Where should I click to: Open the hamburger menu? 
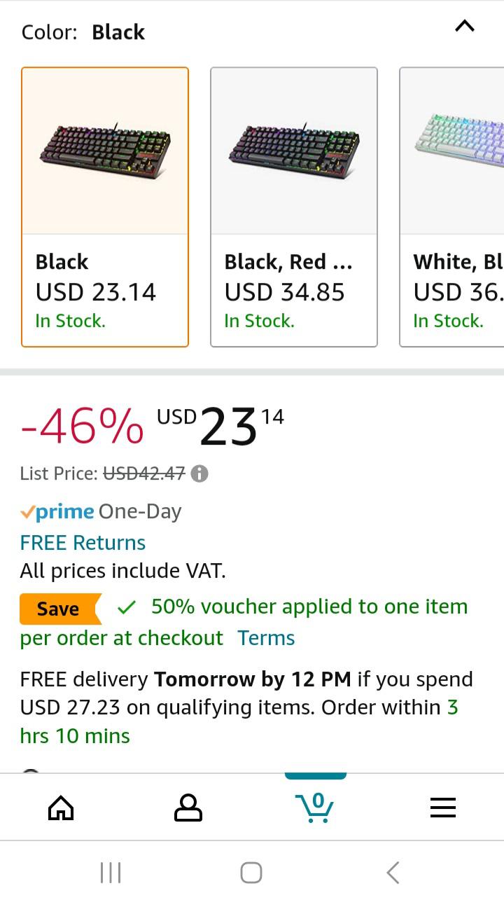click(442, 808)
